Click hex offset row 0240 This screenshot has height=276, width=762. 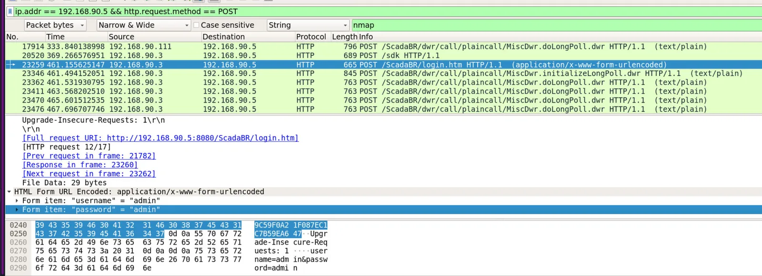(x=18, y=225)
